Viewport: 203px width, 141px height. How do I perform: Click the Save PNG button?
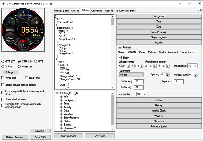40,137
